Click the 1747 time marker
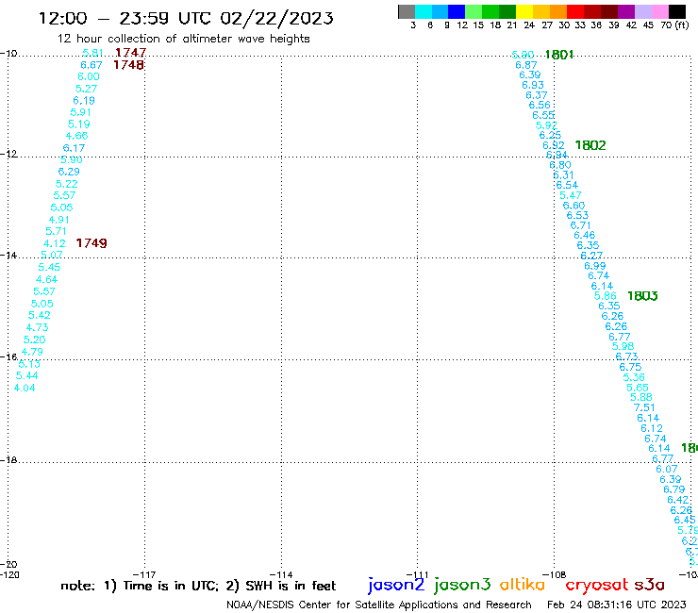The width and height of the screenshot is (698, 613). coord(130,53)
